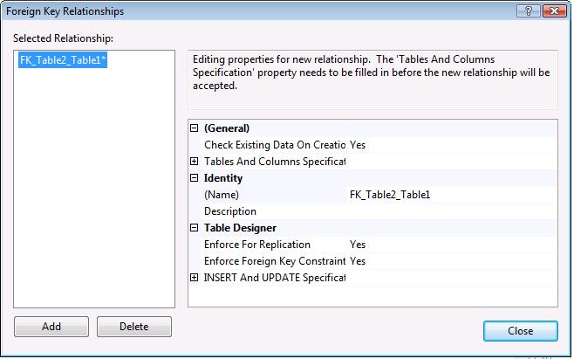Click the Tables And Columns Specification value cell

coord(450,162)
